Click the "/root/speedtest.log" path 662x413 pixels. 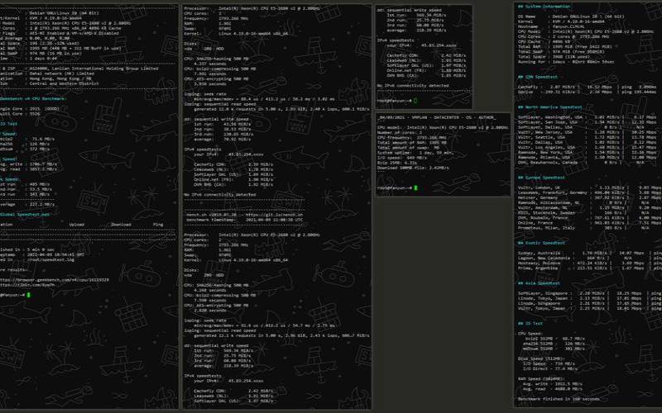[x=51, y=259]
